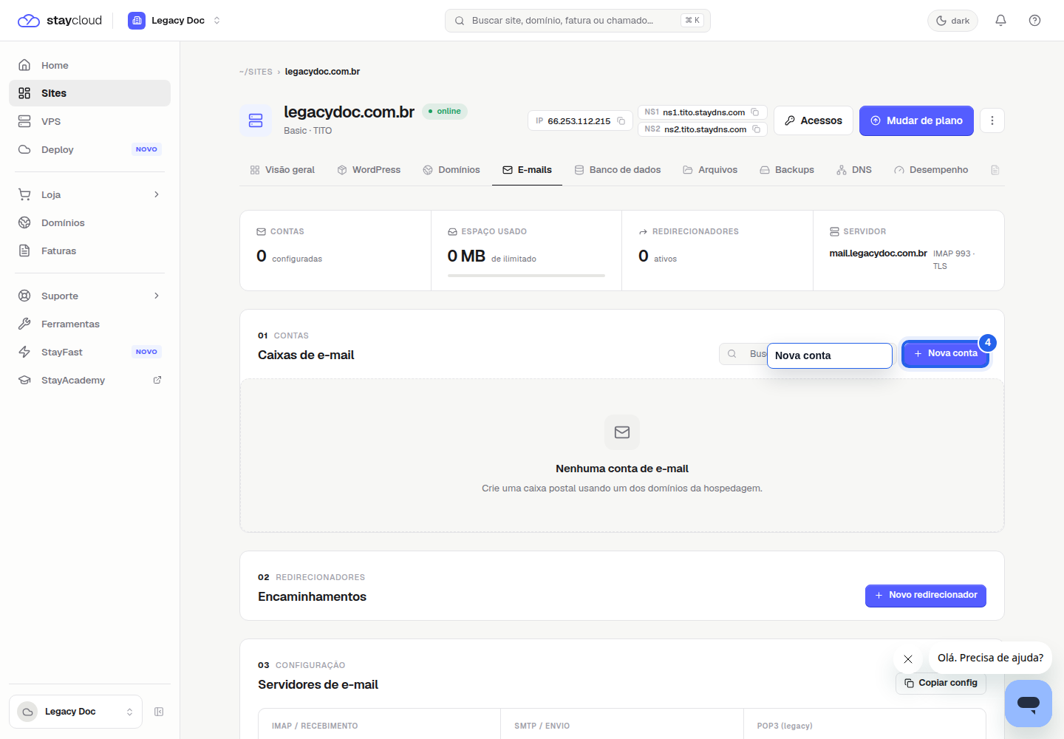Click the SMTP / ENVIO column header
1064x739 pixels.
coord(542,726)
